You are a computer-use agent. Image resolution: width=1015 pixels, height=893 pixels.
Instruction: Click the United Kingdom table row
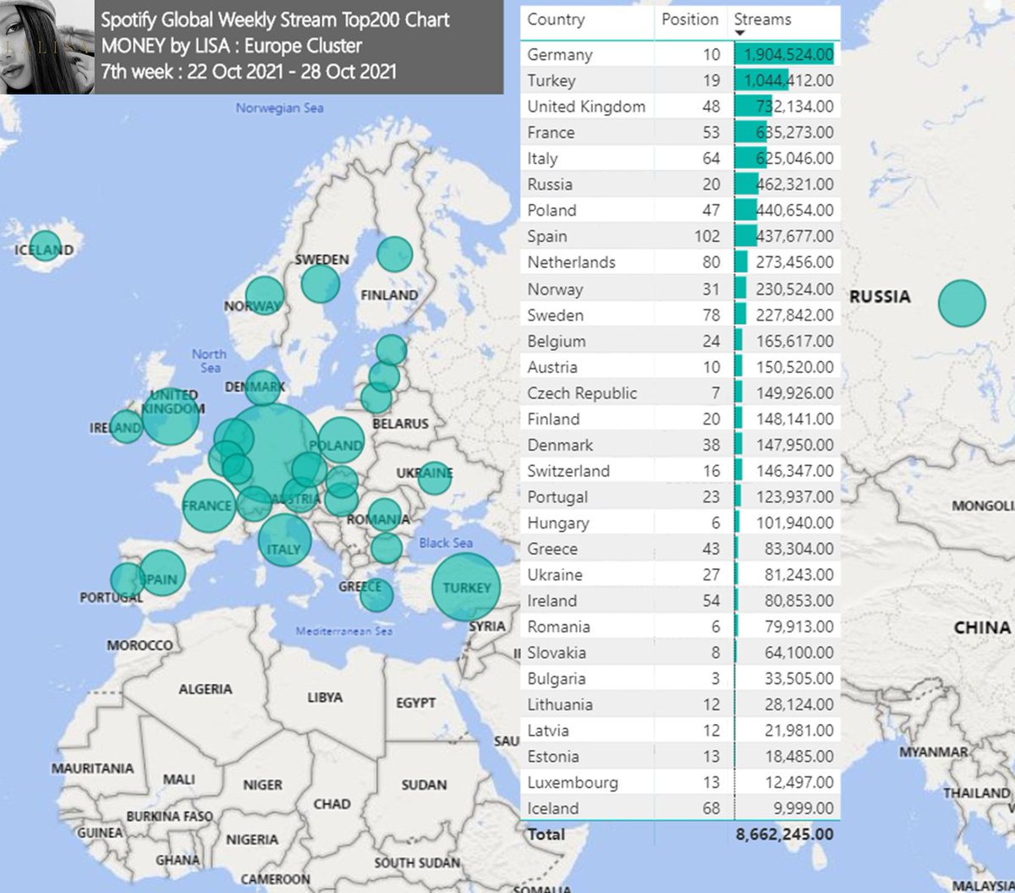pos(681,107)
